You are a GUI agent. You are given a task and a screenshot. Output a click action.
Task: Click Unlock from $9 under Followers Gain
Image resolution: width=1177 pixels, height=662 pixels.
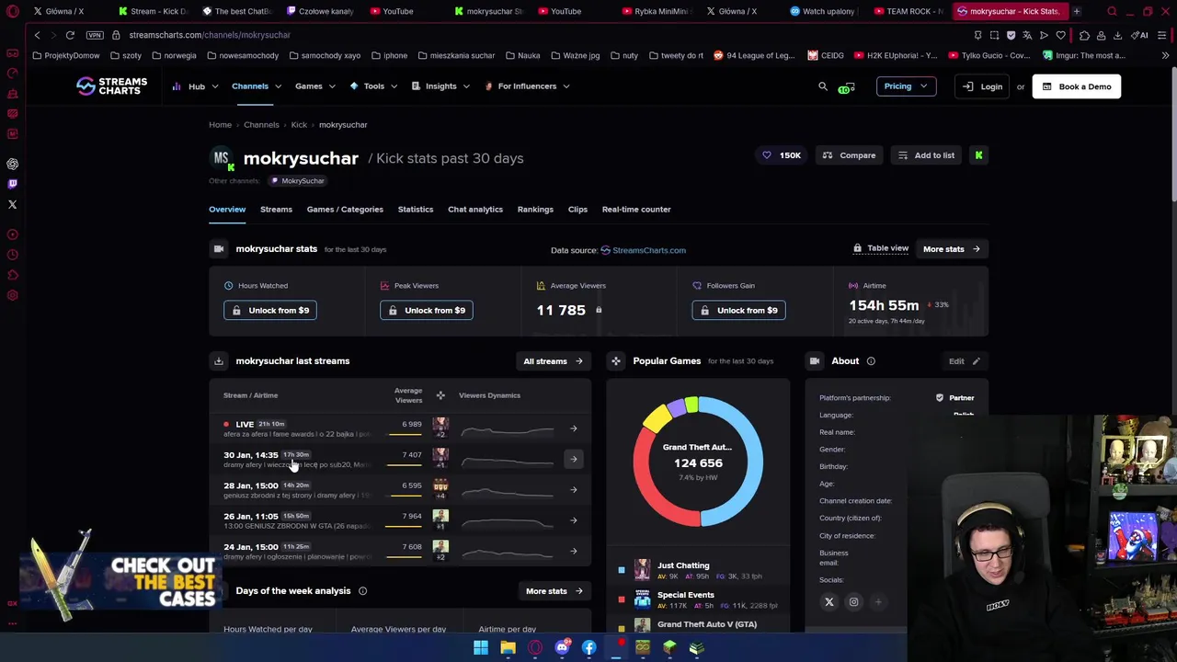[738, 311]
